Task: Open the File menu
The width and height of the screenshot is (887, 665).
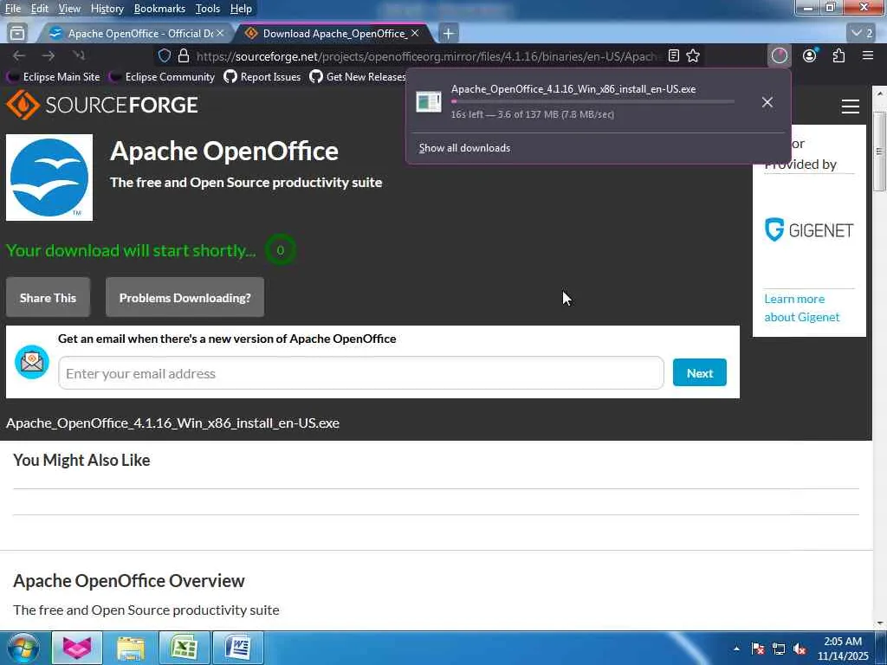Action: [x=12, y=9]
